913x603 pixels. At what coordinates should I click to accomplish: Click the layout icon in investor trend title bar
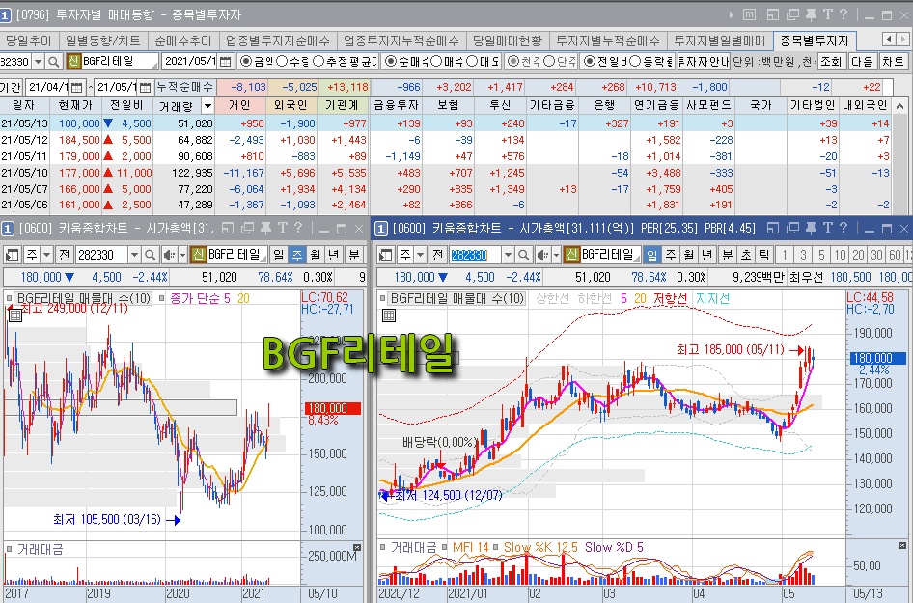click(773, 14)
